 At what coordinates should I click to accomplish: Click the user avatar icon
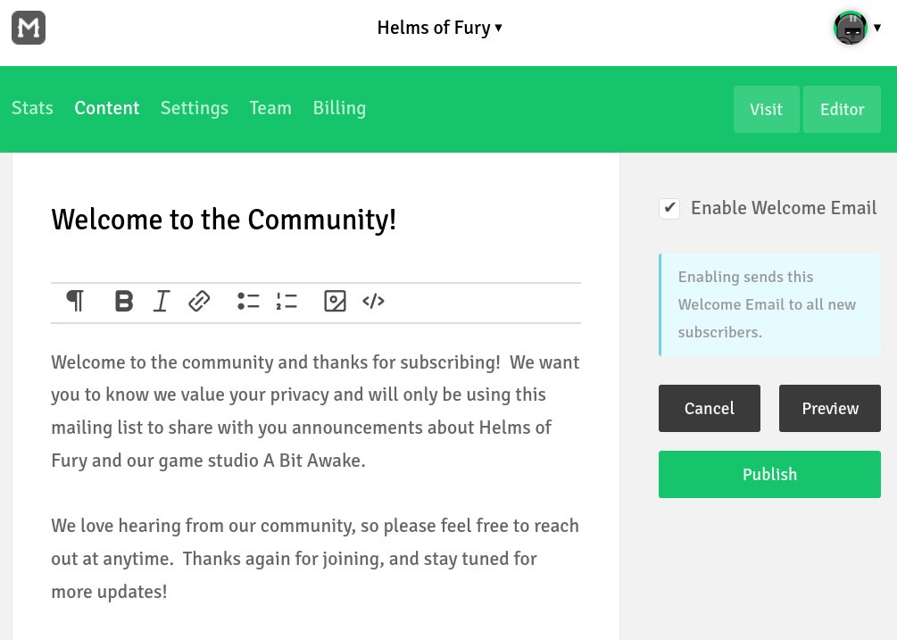[x=851, y=28]
